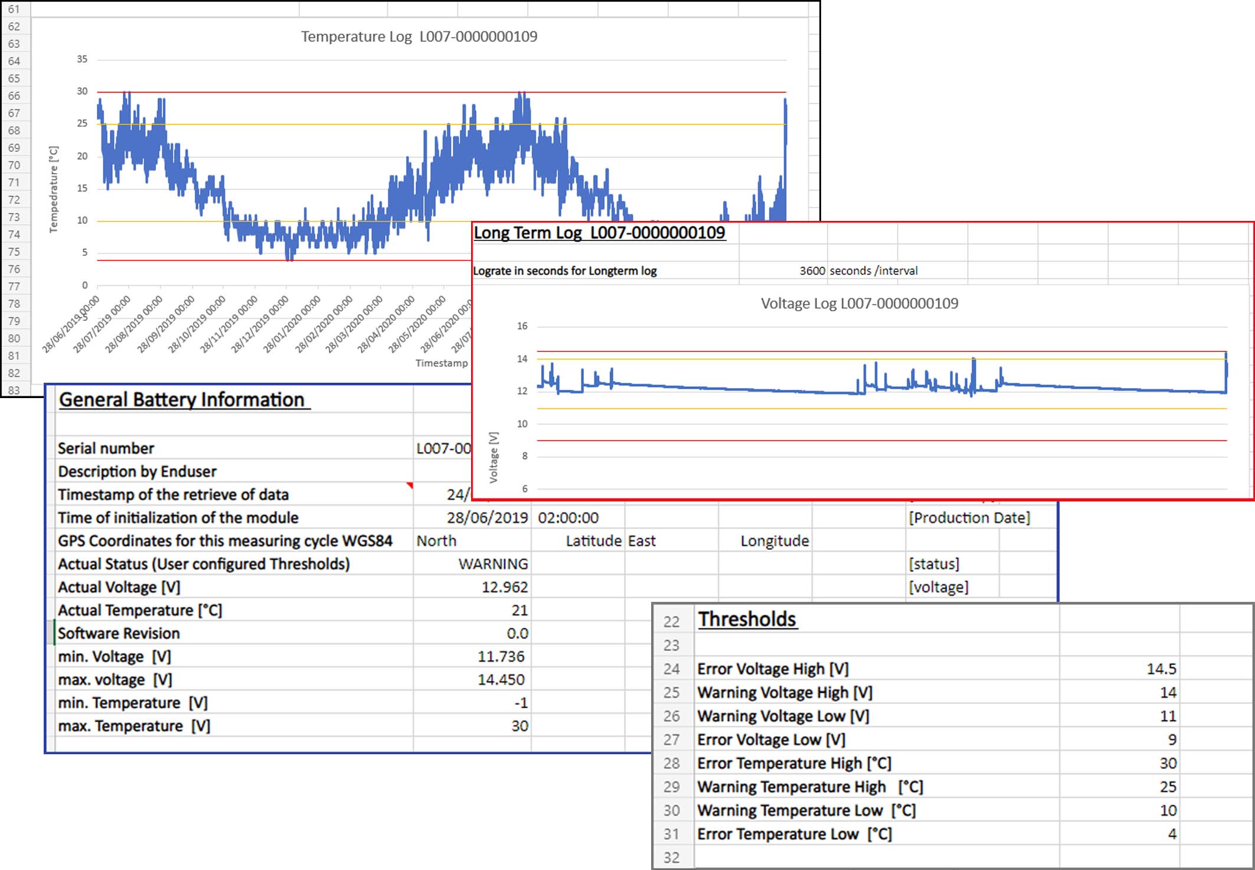Select row header 75
The width and height of the screenshot is (1255, 870).
click(x=14, y=252)
